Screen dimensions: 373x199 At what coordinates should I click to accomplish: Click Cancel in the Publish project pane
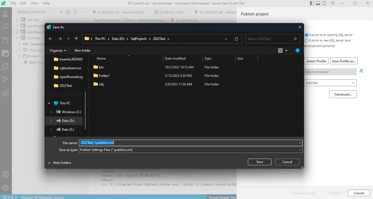click(x=359, y=193)
